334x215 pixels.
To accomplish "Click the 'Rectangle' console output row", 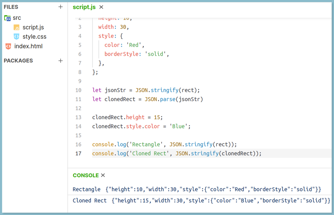I will tap(196, 189).
